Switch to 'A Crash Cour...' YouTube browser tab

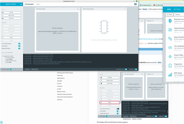(158, 5)
